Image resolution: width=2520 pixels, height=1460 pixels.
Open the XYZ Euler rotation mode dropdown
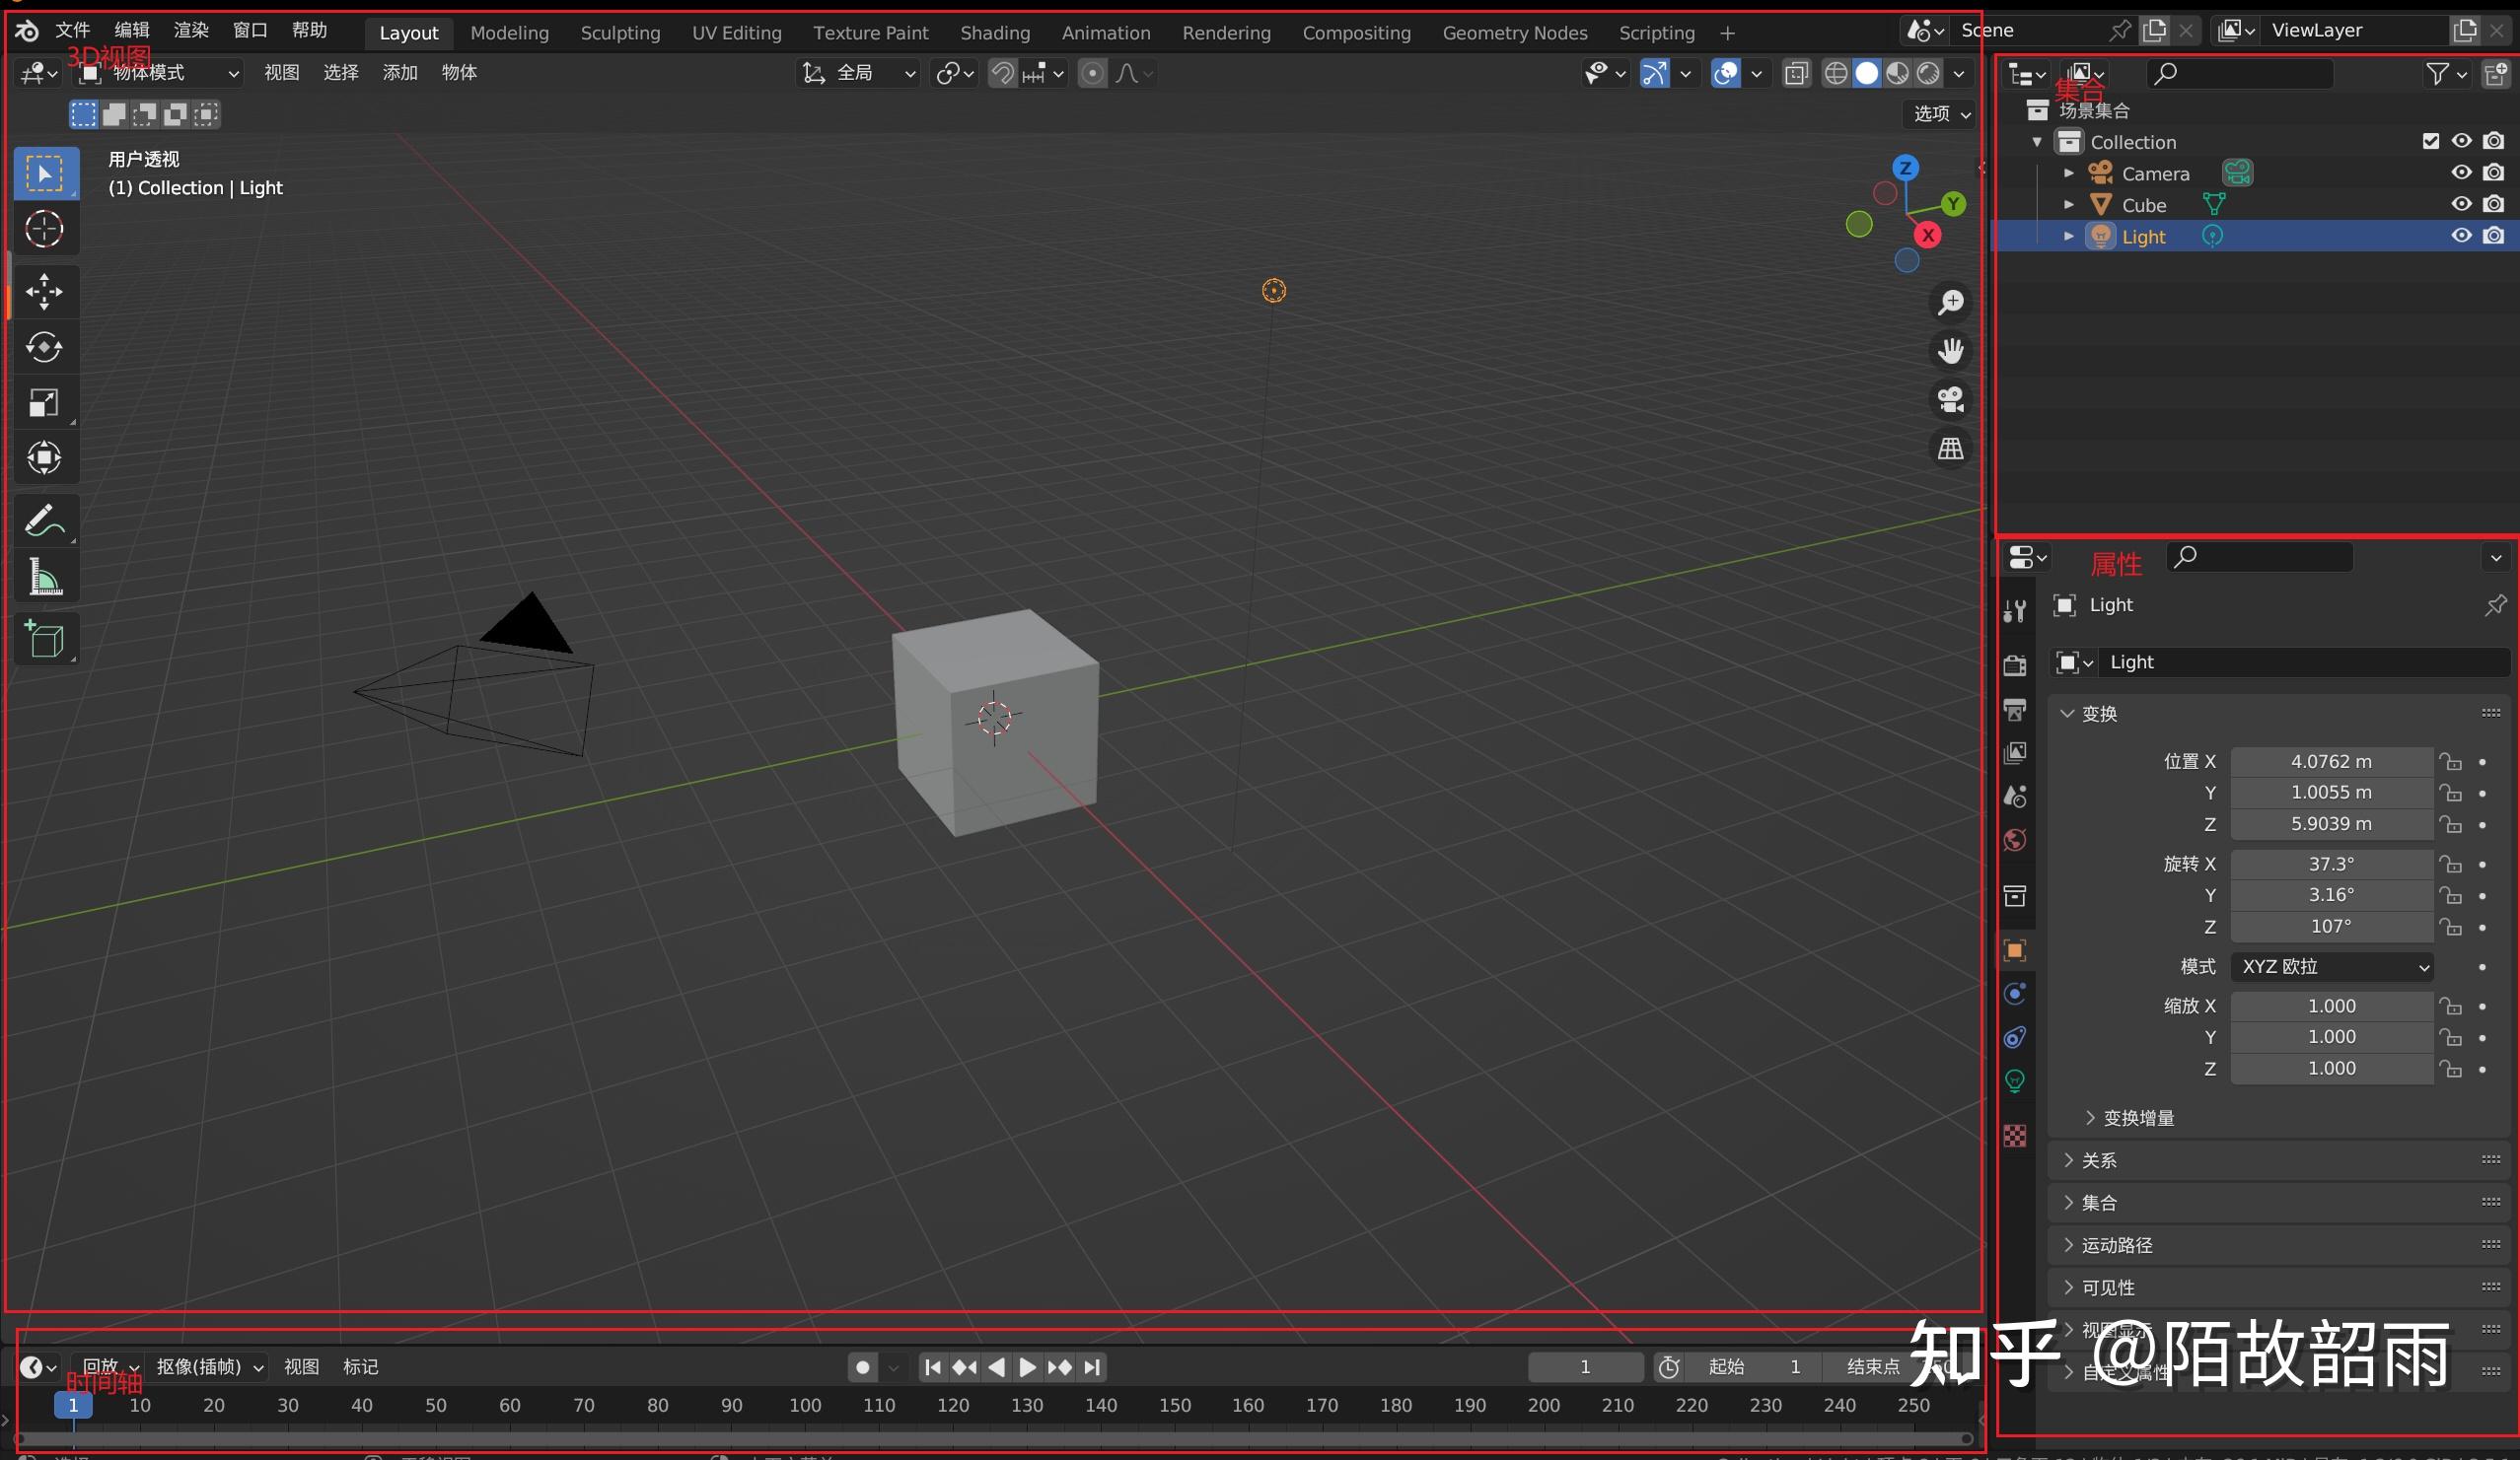(2332, 966)
